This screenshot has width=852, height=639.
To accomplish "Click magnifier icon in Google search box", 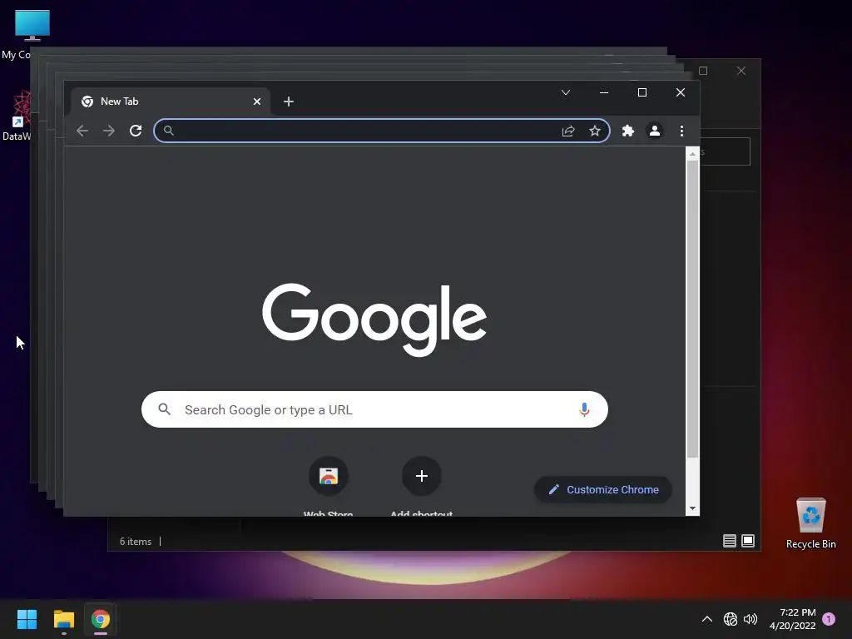I will (x=164, y=409).
